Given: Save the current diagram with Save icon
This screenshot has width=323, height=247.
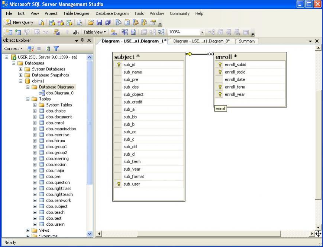Looking at the screenshot, I should pyautogui.click(x=99, y=22).
